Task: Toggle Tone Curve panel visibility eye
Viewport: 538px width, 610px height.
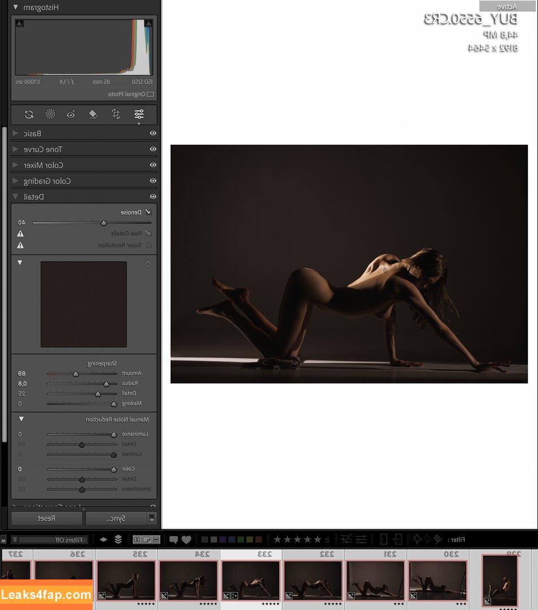Action: coord(153,149)
